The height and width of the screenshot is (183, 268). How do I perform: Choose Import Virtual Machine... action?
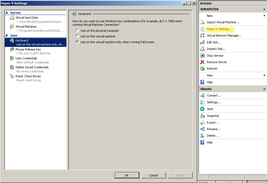click(x=223, y=22)
